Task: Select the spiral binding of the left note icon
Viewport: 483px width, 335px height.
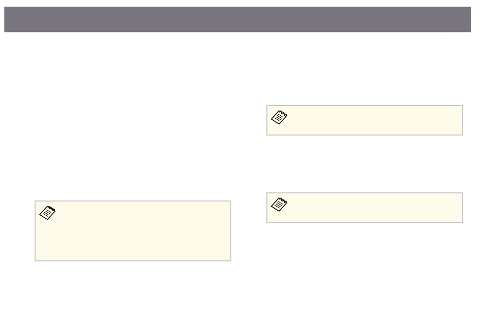Action: pyautogui.click(x=51, y=209)
